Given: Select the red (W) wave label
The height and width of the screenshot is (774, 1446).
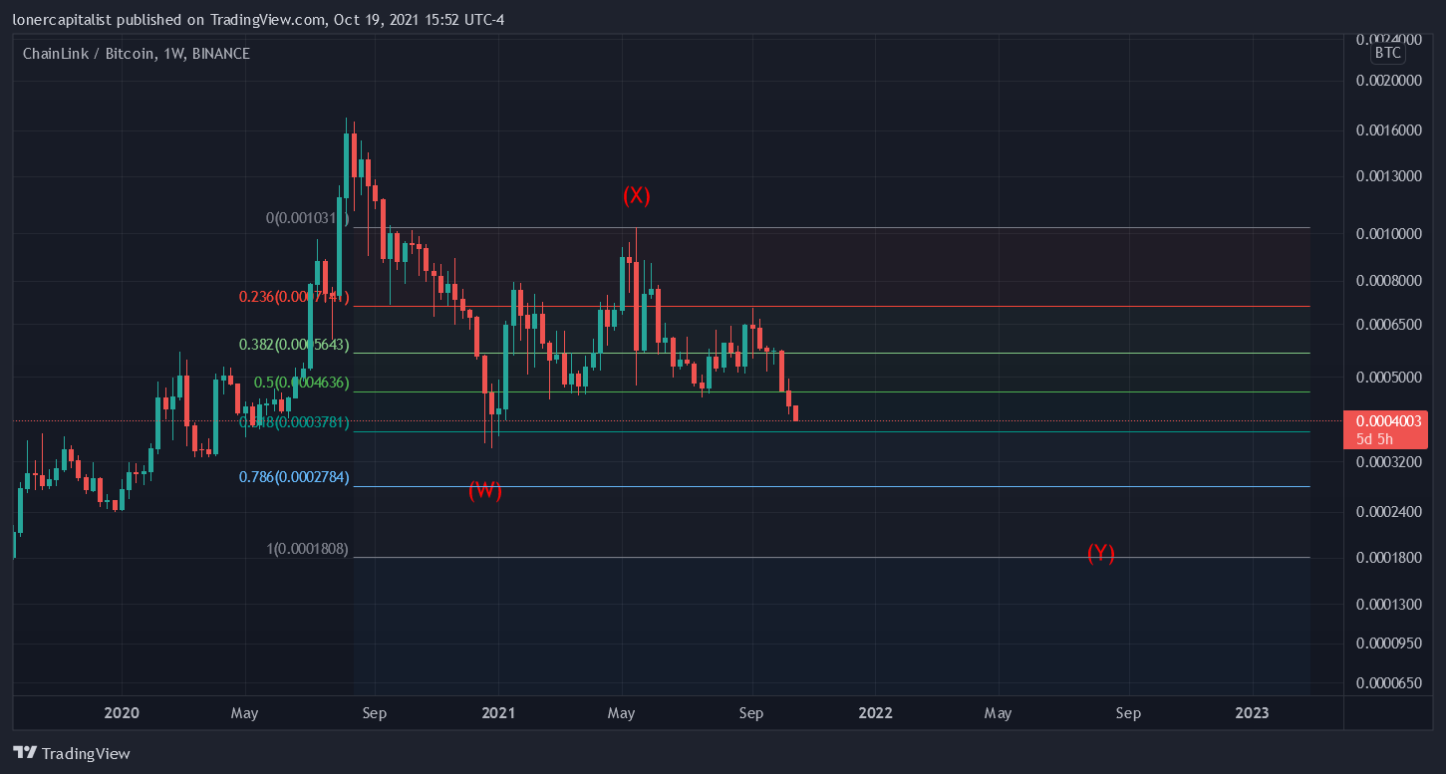Looking at the screenshot, I should [485, 490].
